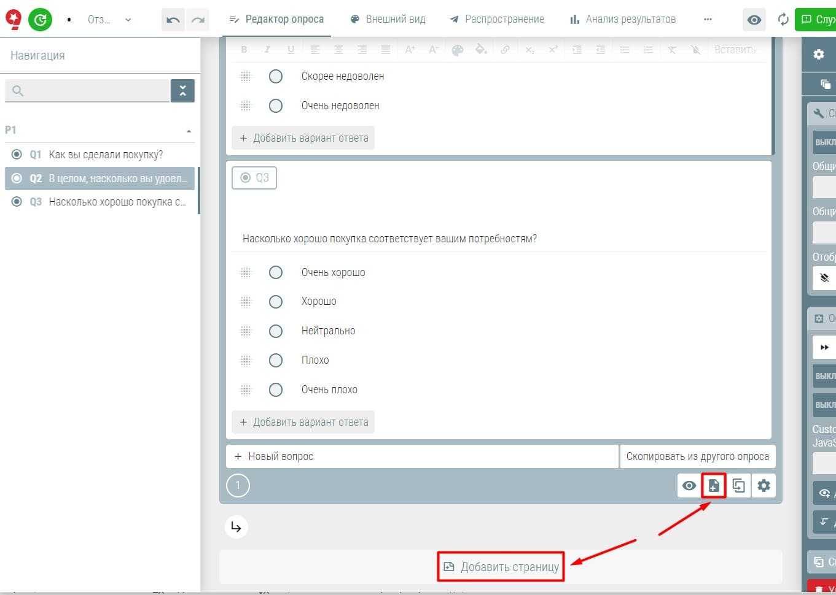Select the 'Нейтрально' radio option
The image size is (836, 595).
(276, 331)
